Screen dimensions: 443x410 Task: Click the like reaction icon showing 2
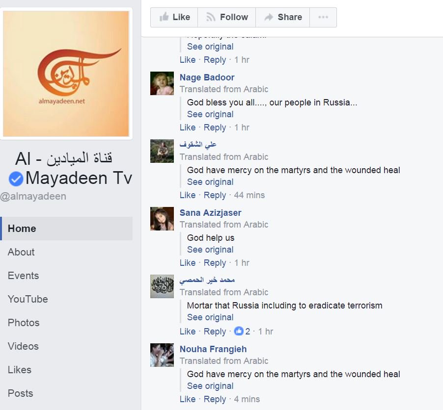coord(239,331)
